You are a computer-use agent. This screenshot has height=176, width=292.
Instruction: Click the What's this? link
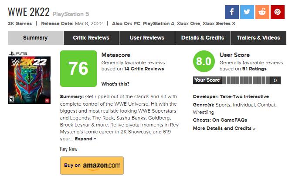coord(115,84)
